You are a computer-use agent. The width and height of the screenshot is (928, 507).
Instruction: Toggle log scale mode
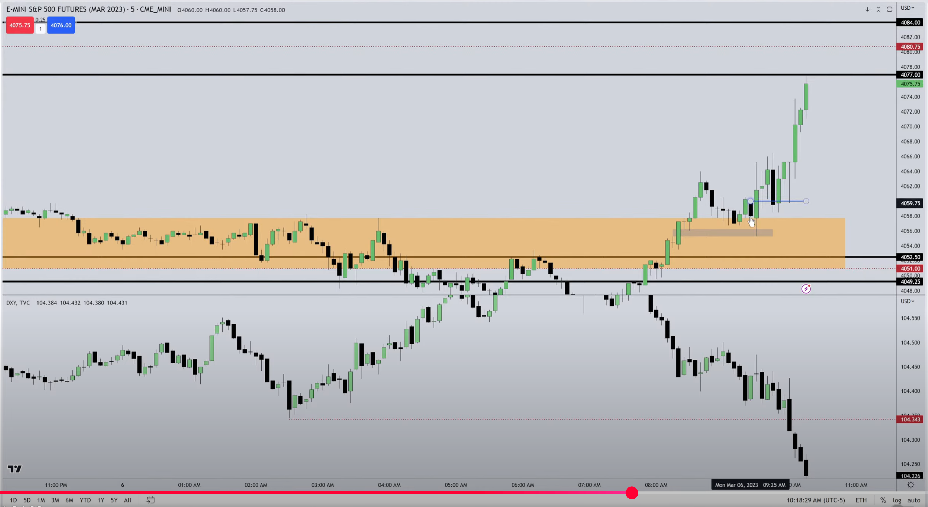click(x=897, y=500)
